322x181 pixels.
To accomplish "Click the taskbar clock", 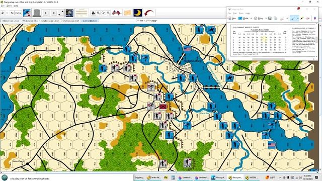I will pyautogui.click(x=307, y=177).
